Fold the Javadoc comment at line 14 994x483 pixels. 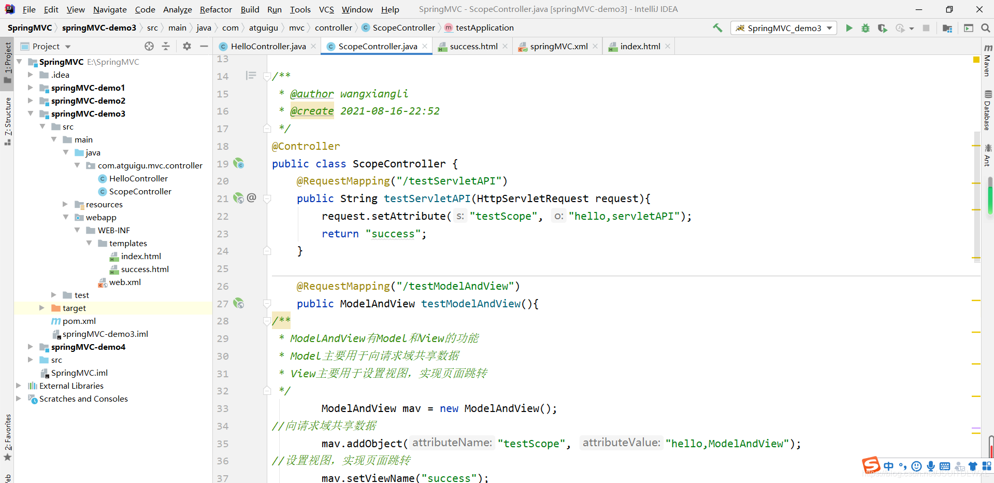(267, 77)
